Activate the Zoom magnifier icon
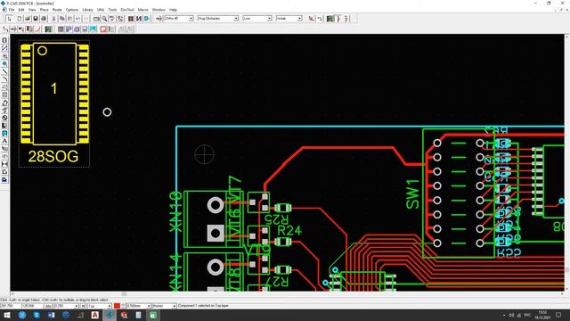The image size is (570, 321). (x=104, y=19)
